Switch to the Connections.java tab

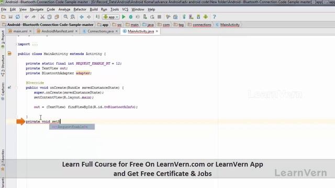(x=100, y=31)
